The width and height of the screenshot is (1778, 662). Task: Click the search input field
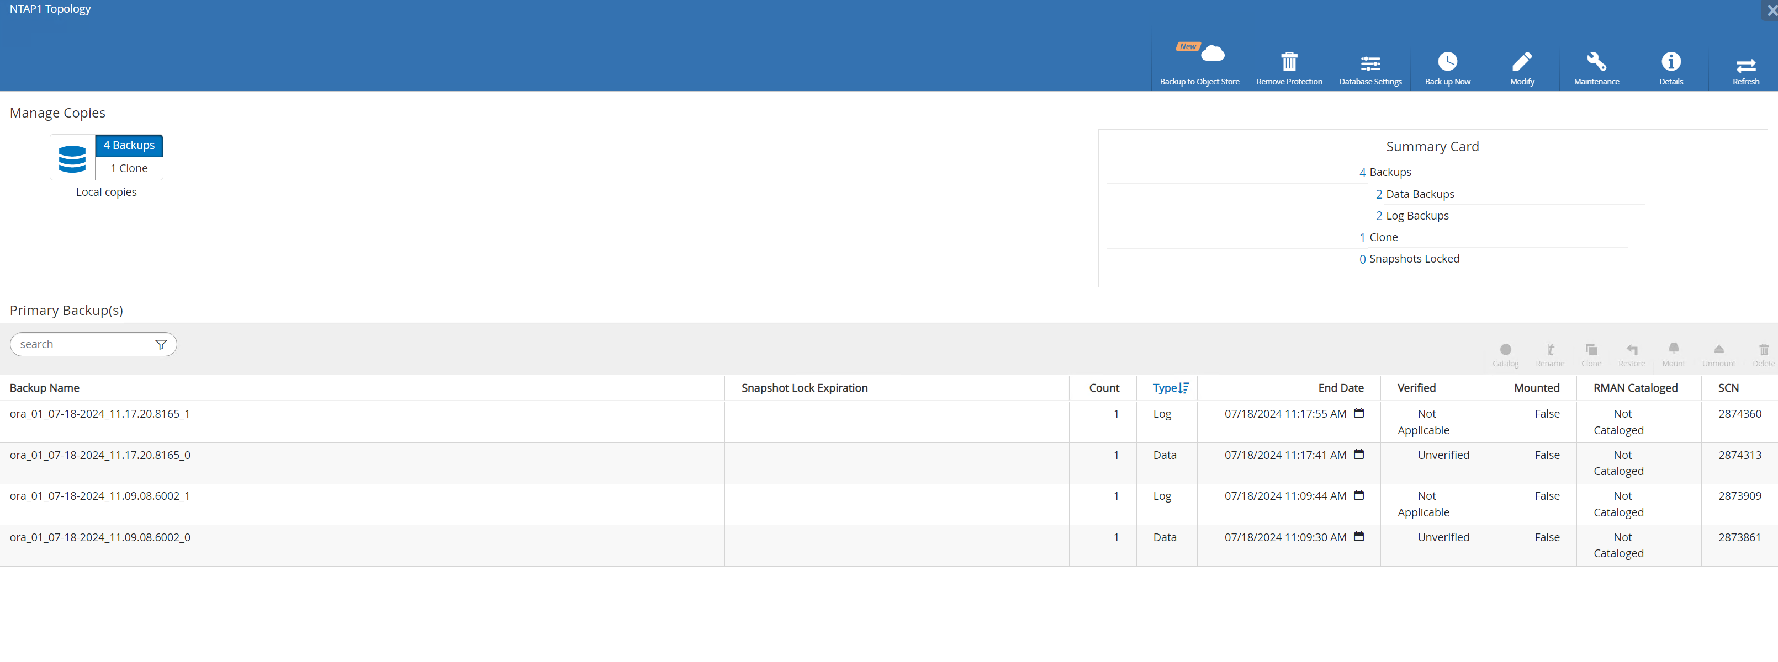pos(76,344)
